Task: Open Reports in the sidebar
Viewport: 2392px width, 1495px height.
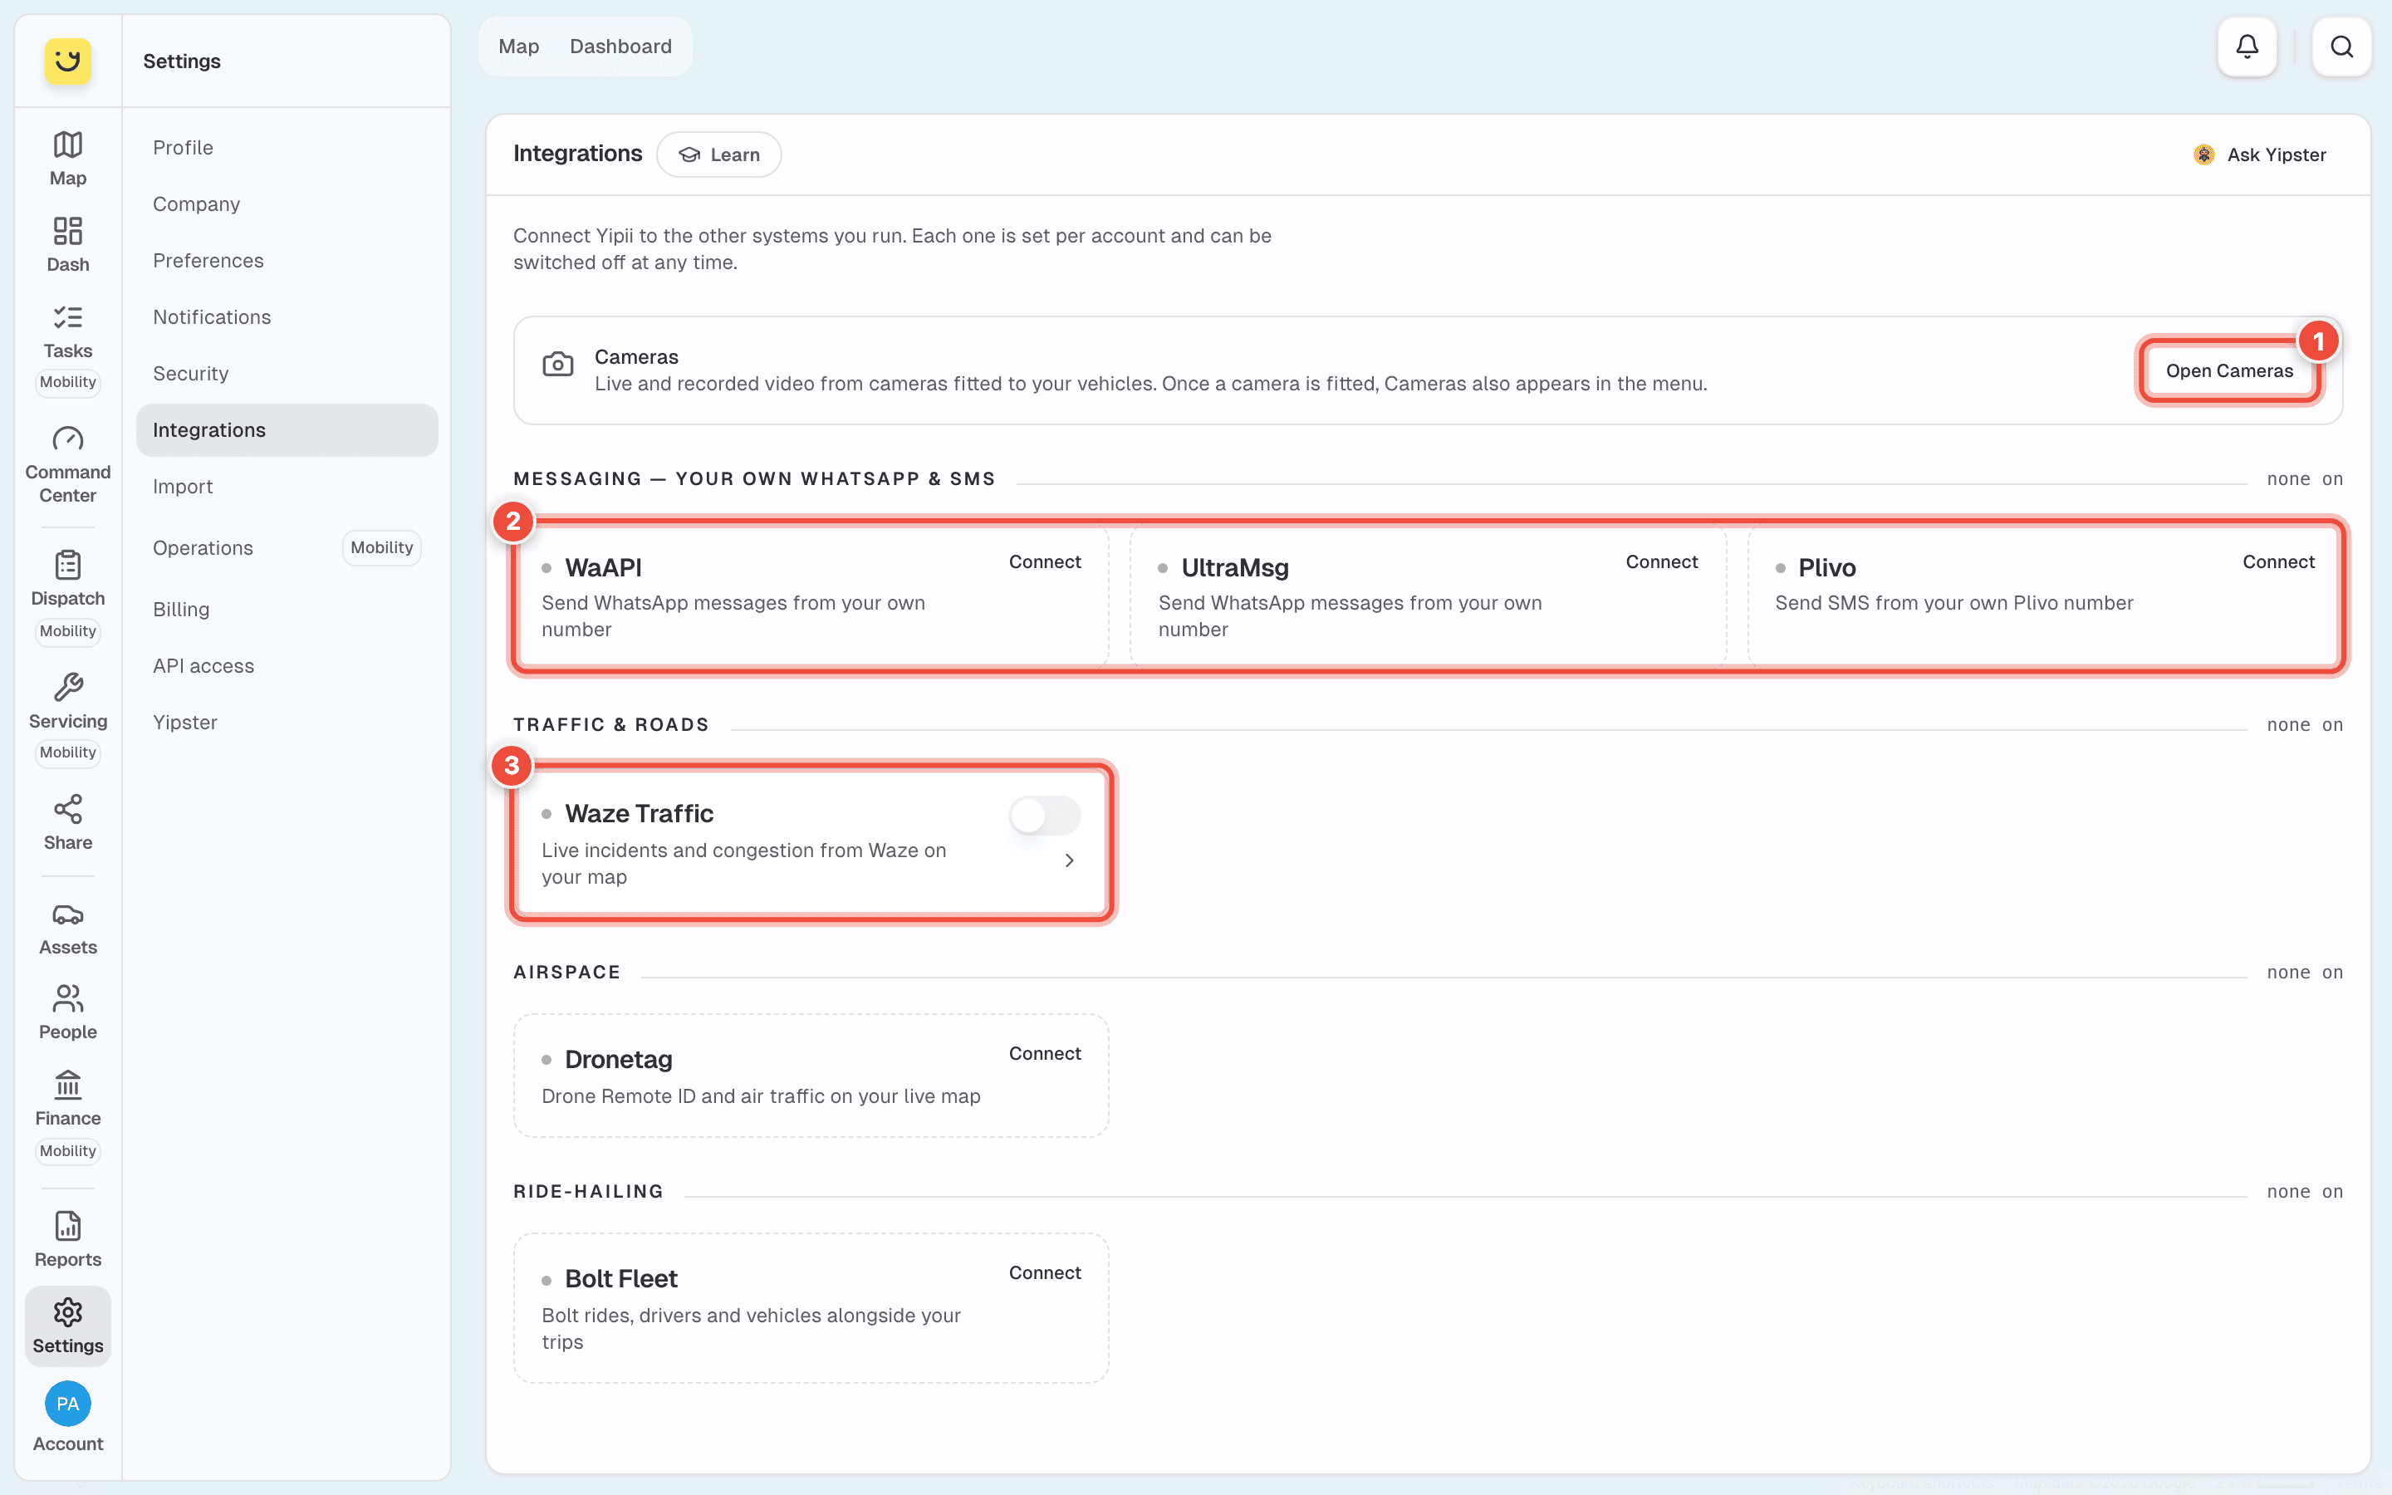Action: tap(67, 1240)
